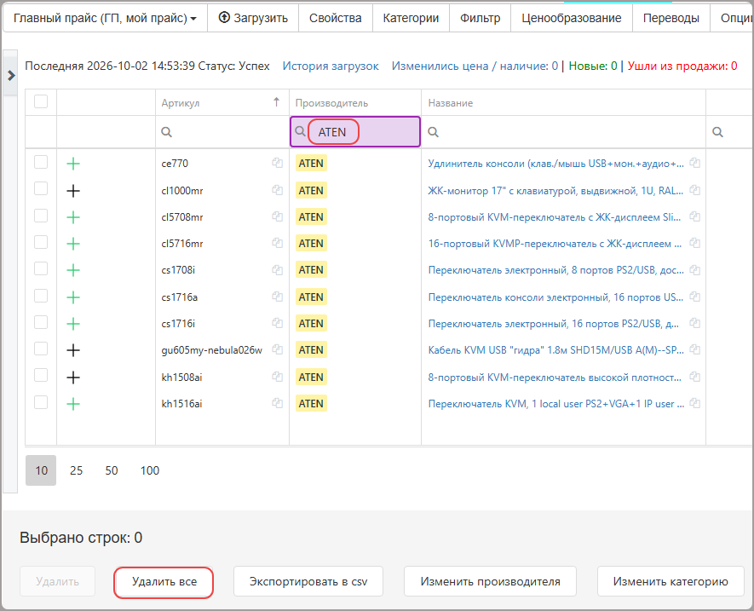Click the Производитель filter field containing ATEN
This screenshot has height=611, width=754.
click(355, 132)
